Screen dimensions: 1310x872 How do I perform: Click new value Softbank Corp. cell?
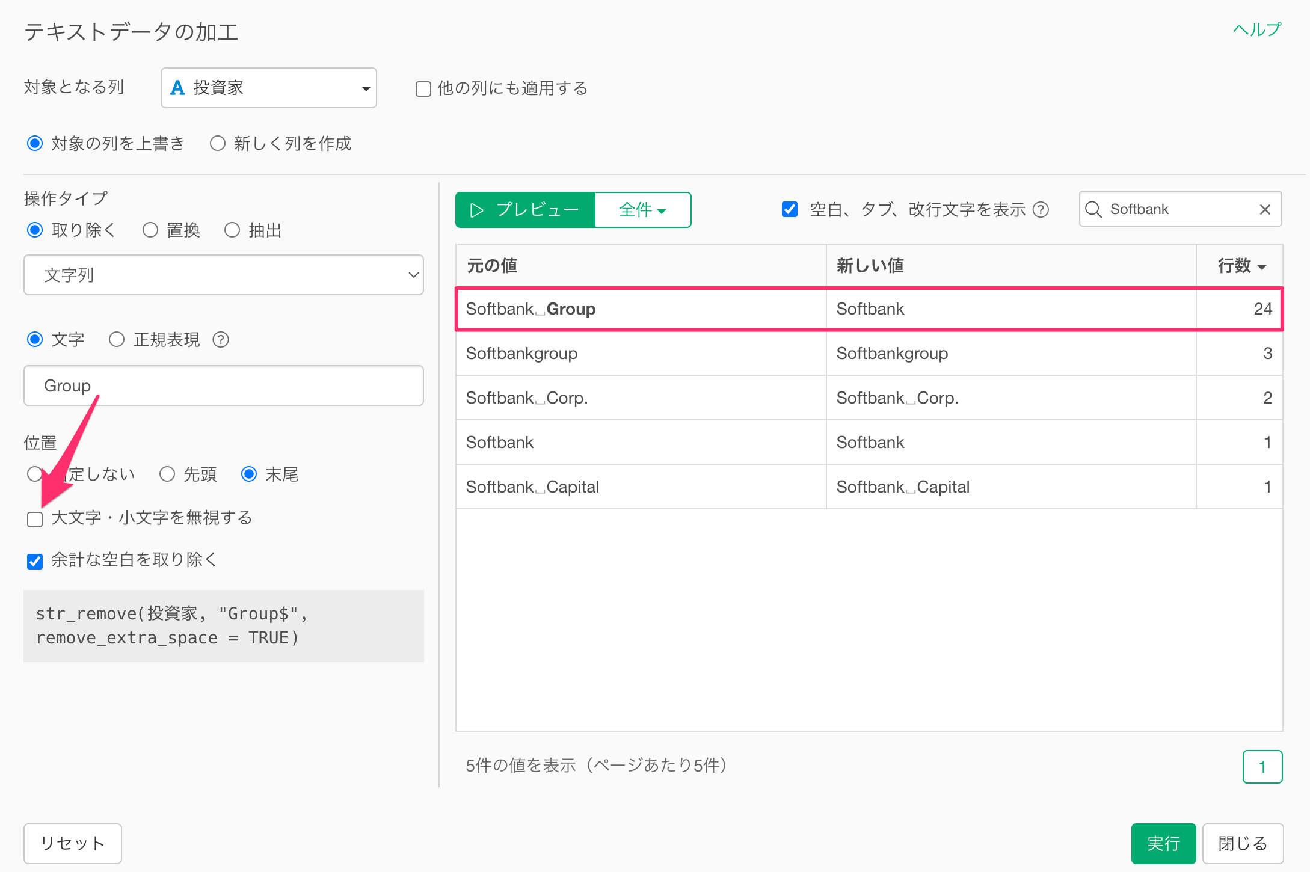[x=1012, y=398]
